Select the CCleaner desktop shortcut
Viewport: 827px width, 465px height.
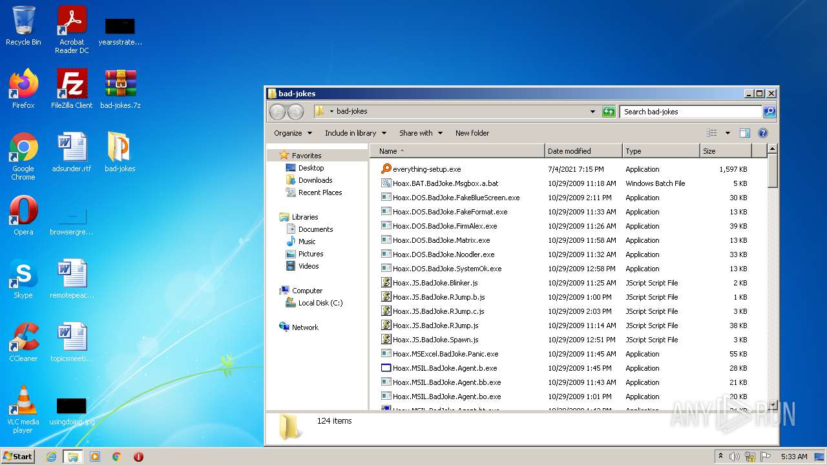click(x=23, y=342)
